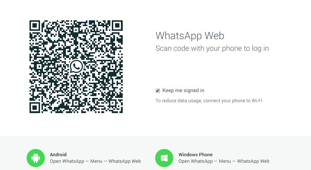Click the QR code's bottom-right alignment square
Image resolution: width=311 pixels, height=170 pixels.
click(x=113, y=103)
